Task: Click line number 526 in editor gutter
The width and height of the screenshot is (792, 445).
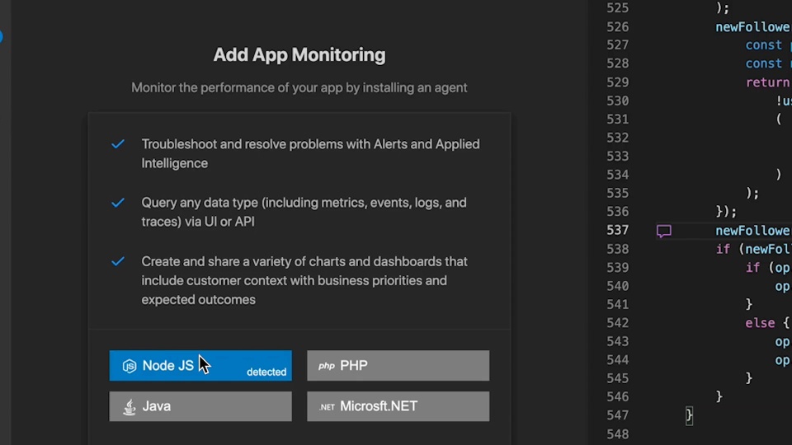Action: click(x=617, y=26)
